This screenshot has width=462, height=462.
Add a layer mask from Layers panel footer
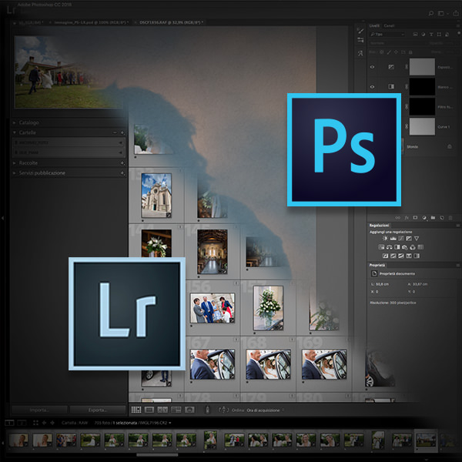tap(415, 218)
